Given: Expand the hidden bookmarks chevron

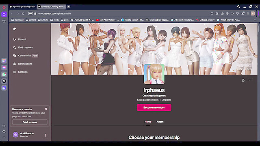Looking at the screenshot, I should [x=255, y=20].
